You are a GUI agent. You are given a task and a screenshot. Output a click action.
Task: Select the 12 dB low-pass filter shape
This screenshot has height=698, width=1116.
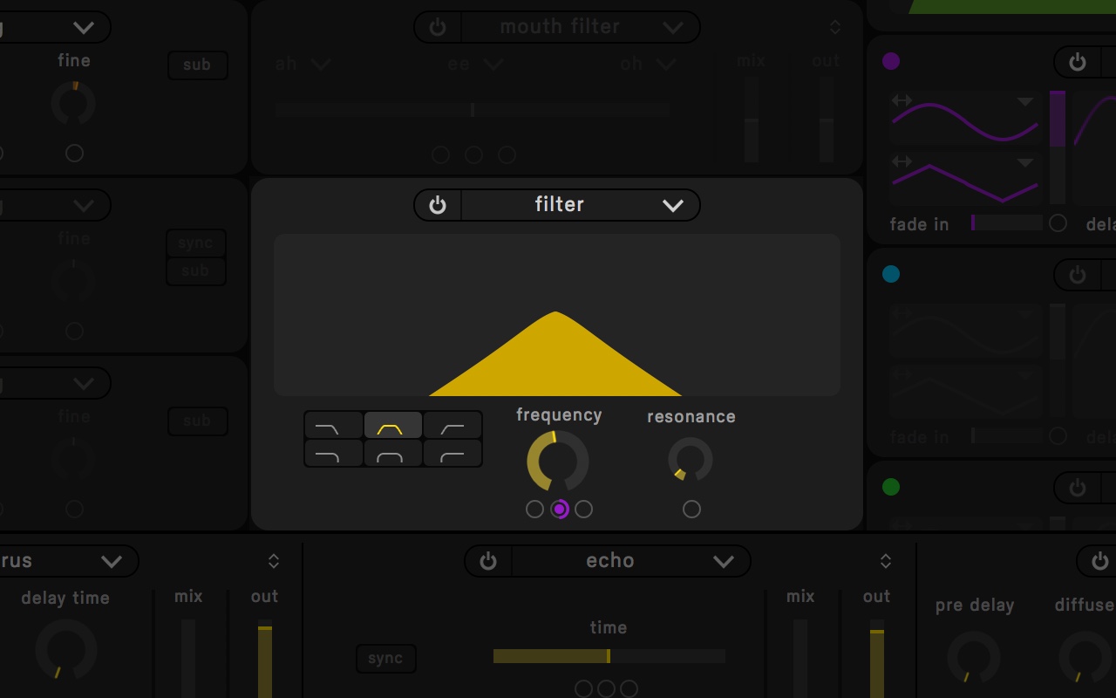(333, 426)
